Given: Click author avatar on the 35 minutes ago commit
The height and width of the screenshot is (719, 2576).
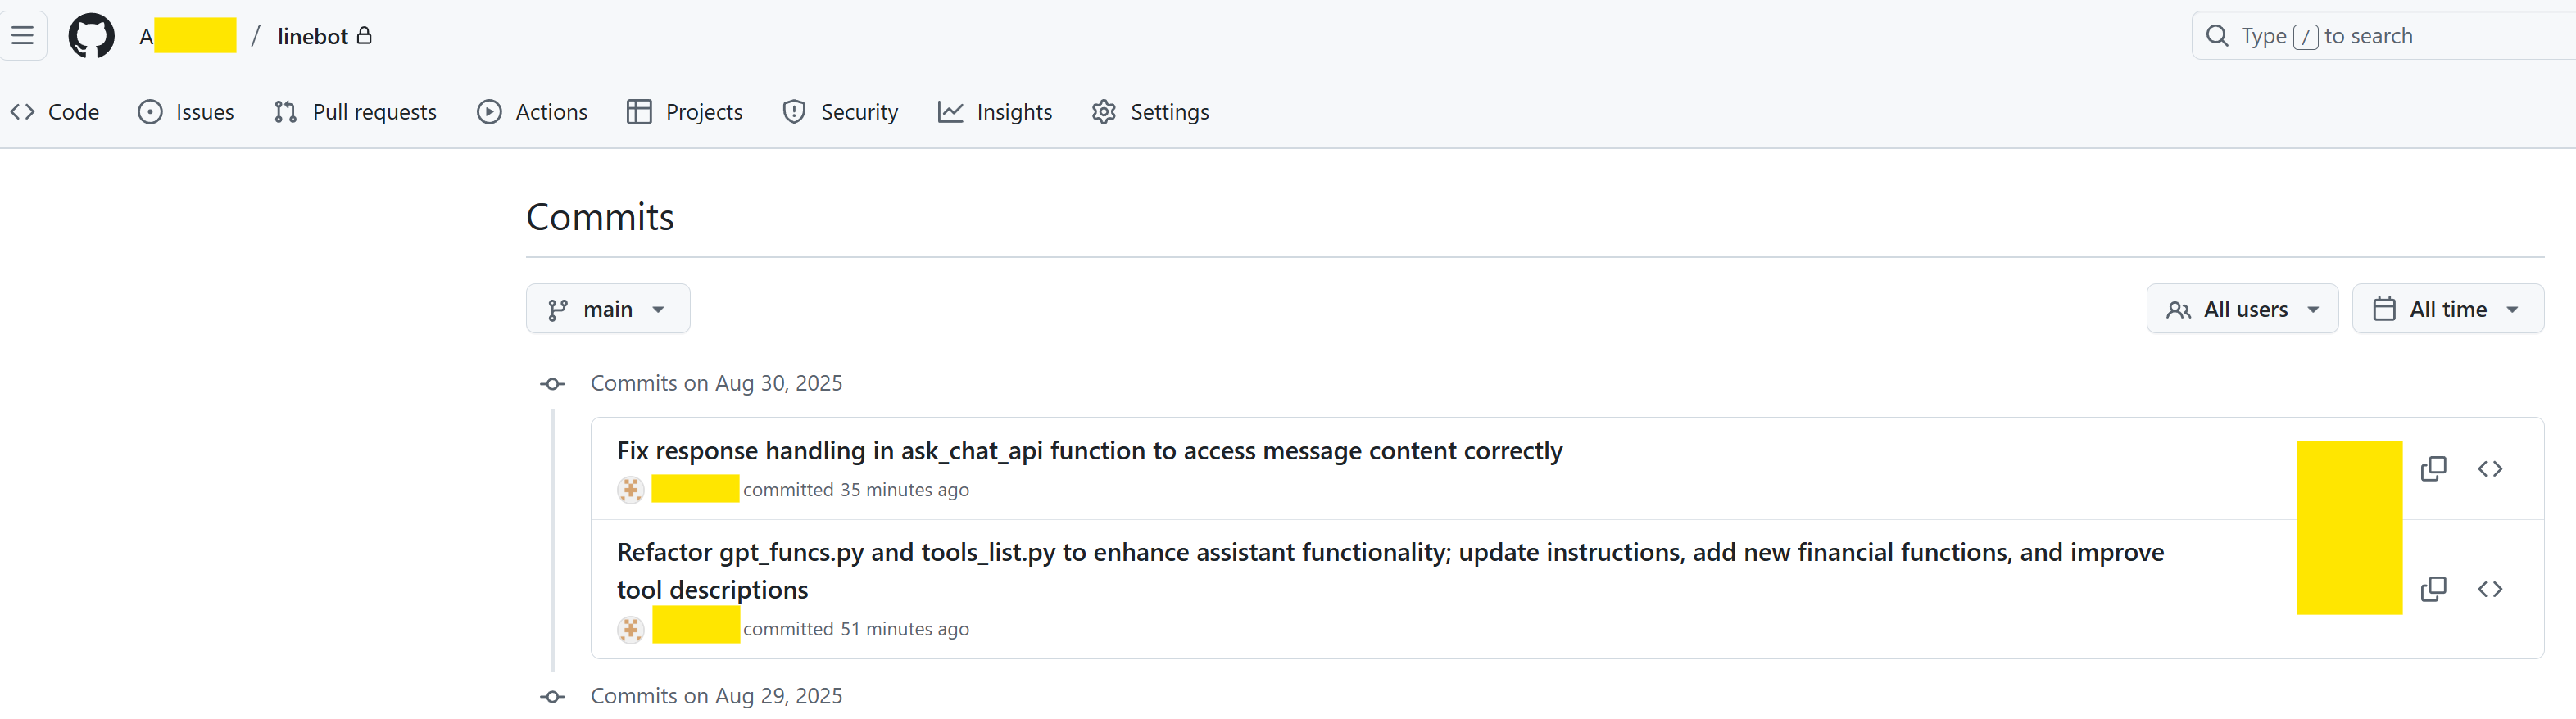Looking at the screenshot, I should coord(630,490).
